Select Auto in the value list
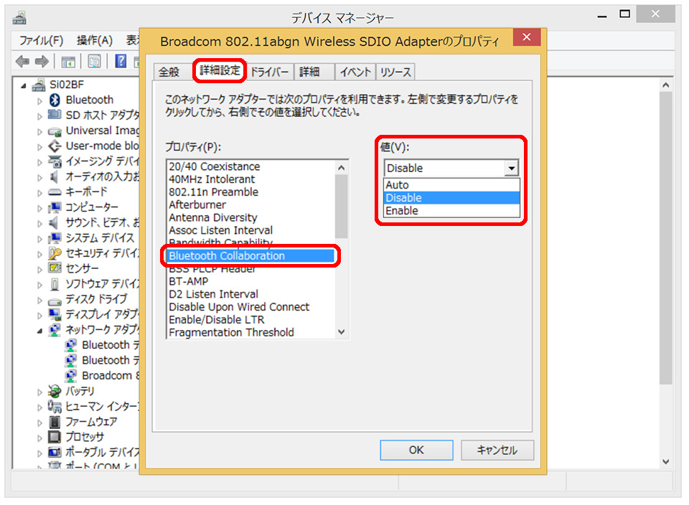689x505 pixels. click(451, 185)
